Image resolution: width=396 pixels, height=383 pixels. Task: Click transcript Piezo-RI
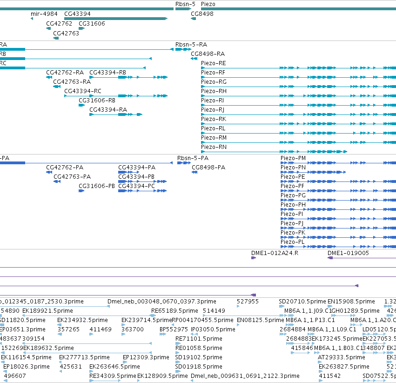212,101
